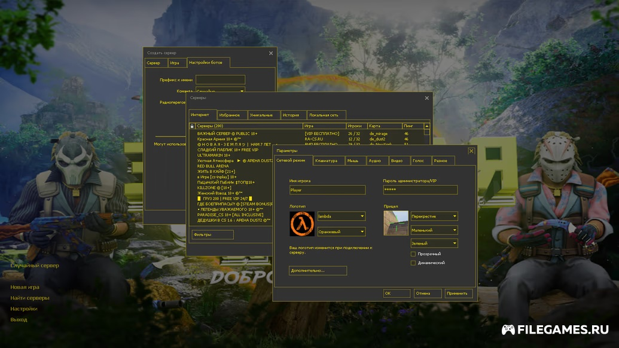Screen dimensions: 619x348
Task: Click the Имя игрока field containing Player
Action: point(327,190)
